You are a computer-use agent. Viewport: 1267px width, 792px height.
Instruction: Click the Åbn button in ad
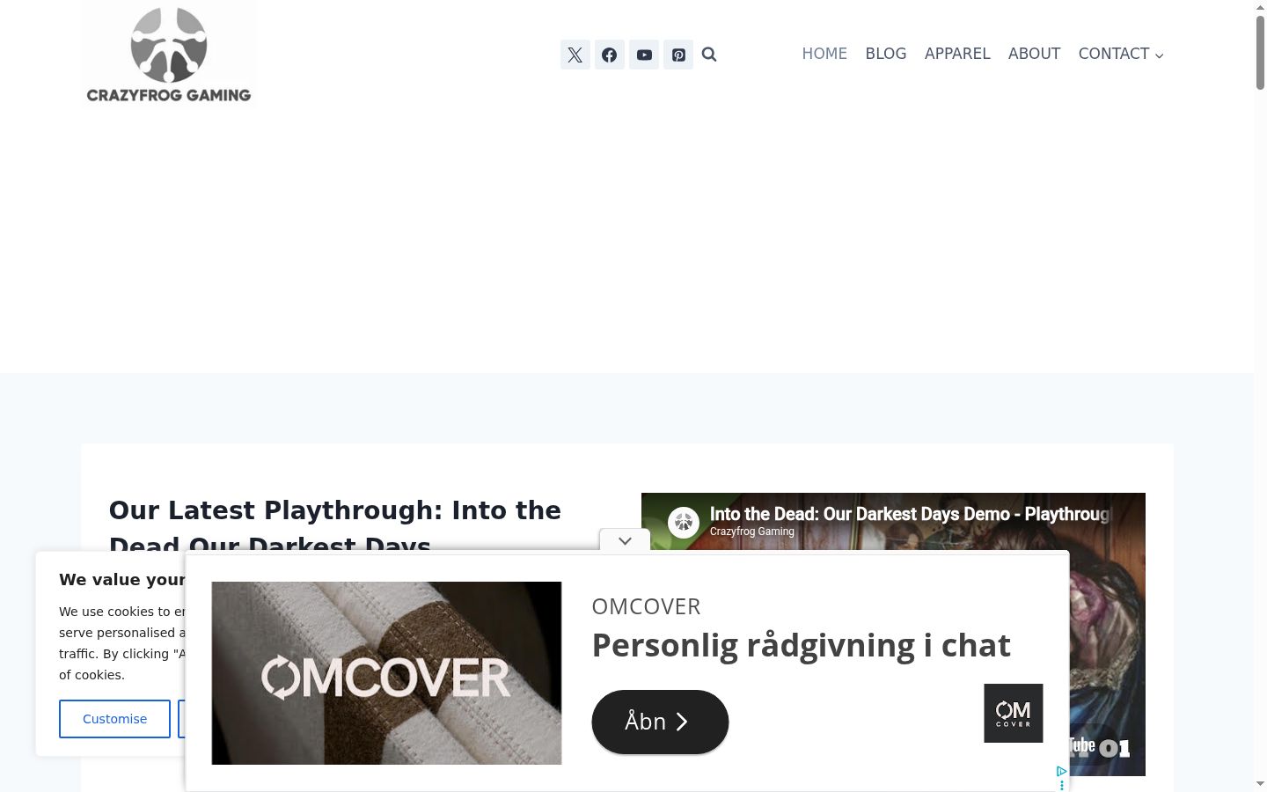pyautogui.click(x=660, y=722)
